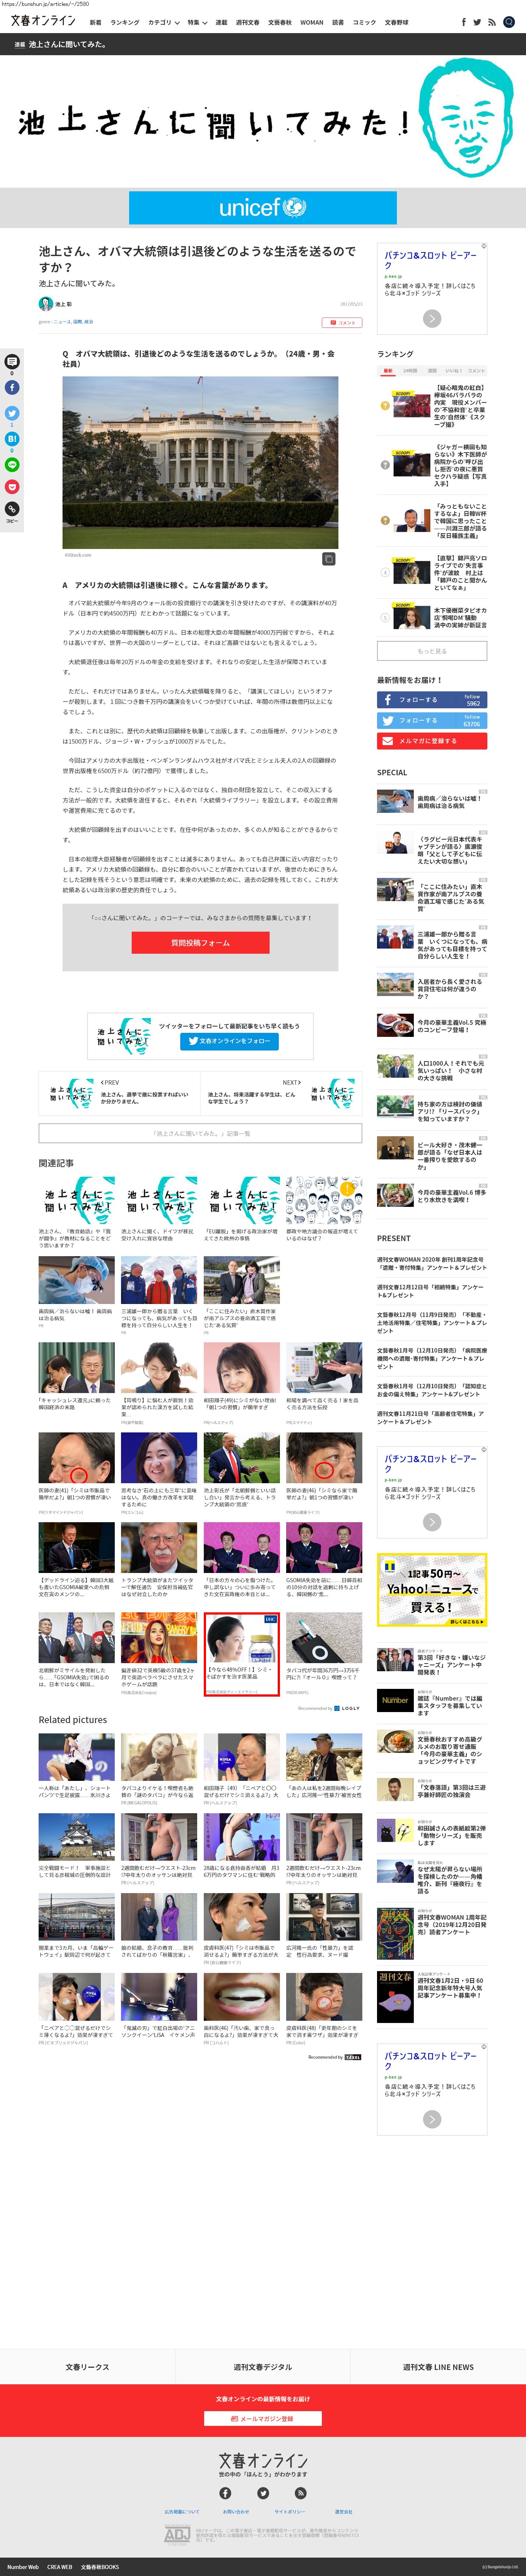526x2576 pixels.
Task: Open the search icon in the header
Action: [x=508, y=21]
